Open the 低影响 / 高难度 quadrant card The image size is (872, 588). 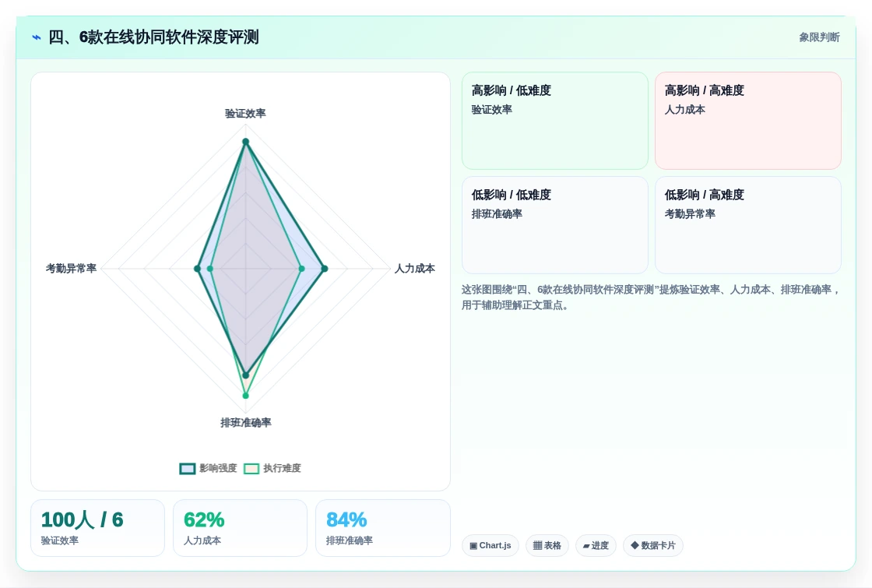748,225
